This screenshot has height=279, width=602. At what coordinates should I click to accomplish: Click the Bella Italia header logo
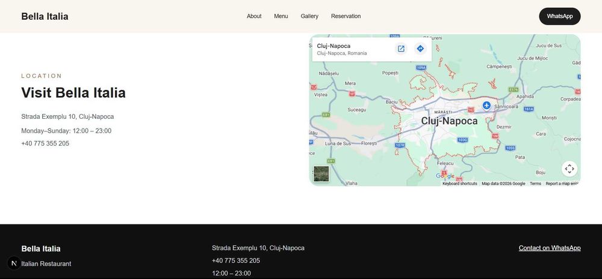(45, 16)
